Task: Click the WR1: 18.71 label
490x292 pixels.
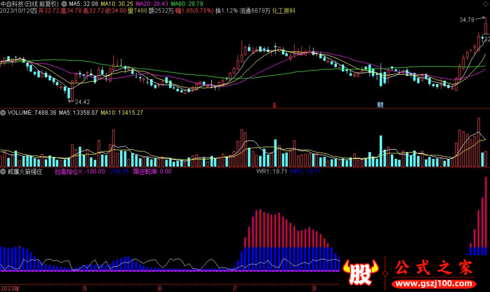Action: tap(271, 172)
